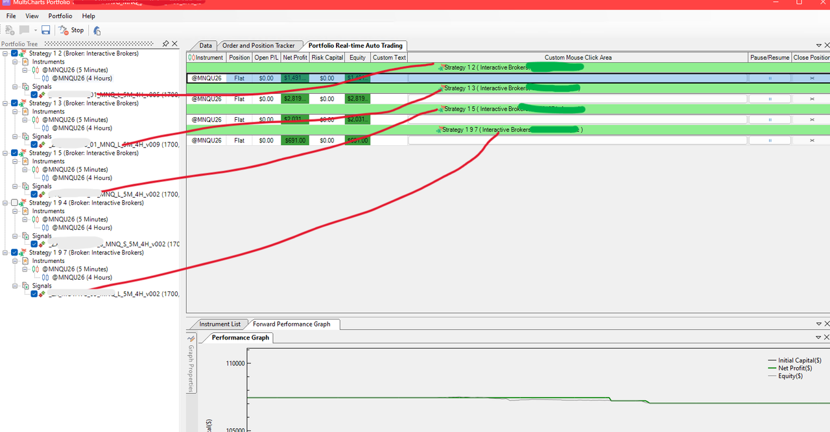Collapse Instruments under Strategy 1 9 7
830x432 pixels.
pyautogui.click(x=16, y=261)
